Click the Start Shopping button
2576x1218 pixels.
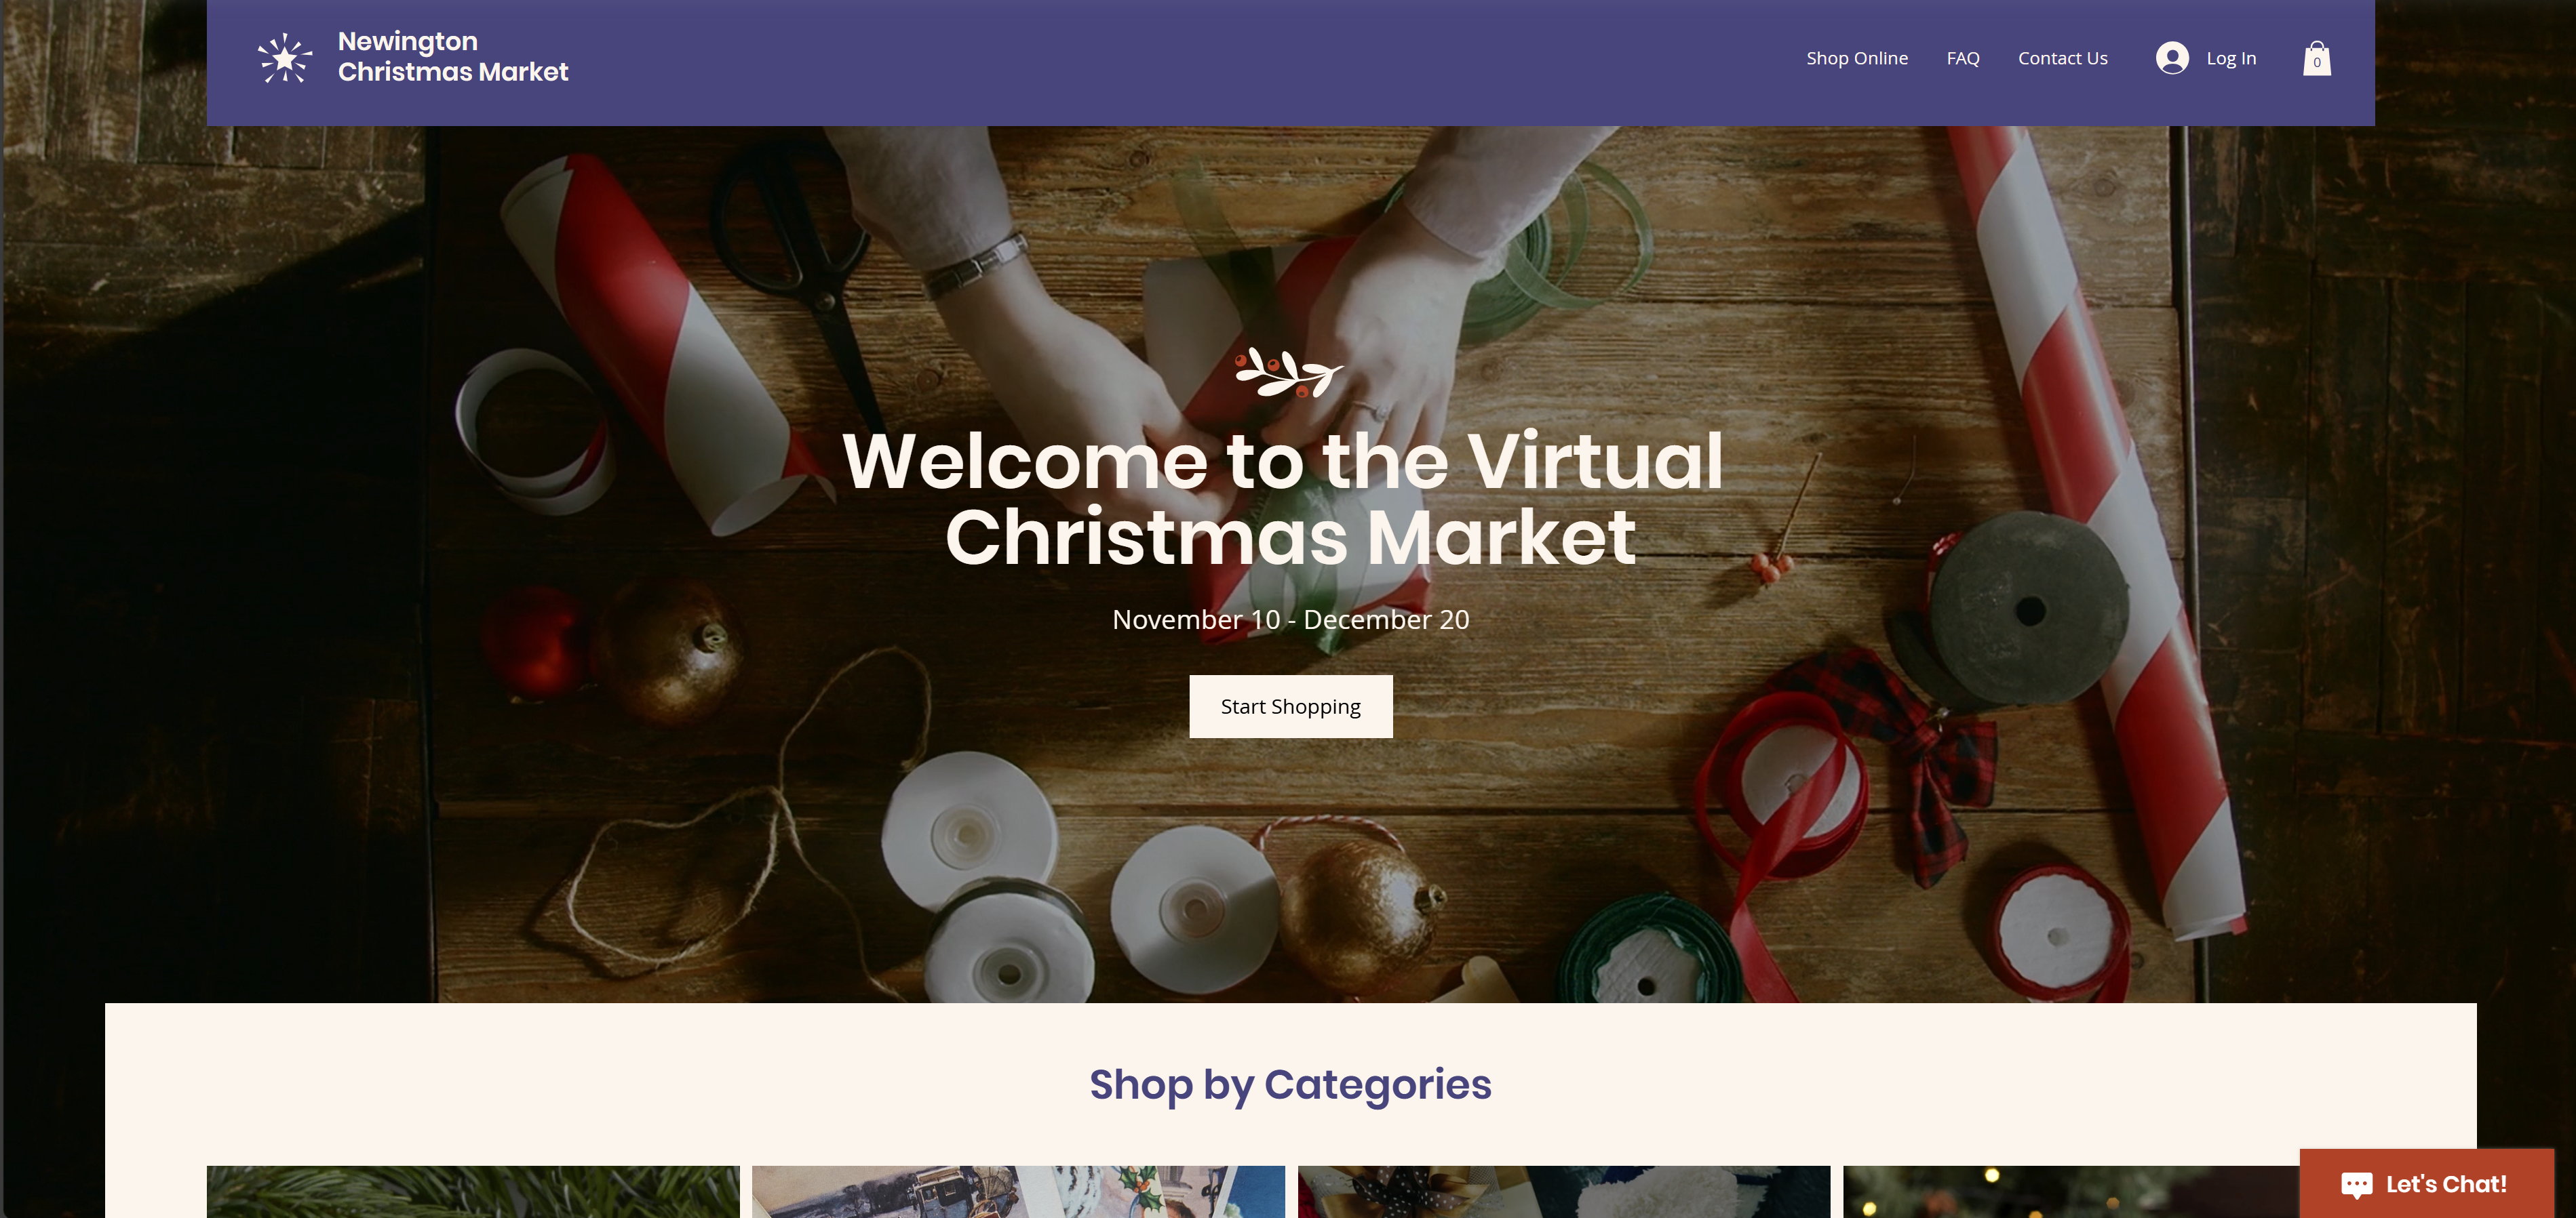(x=1290, y=706)
